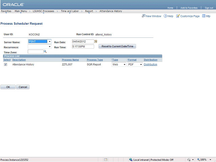This screenshot has width=216, height=162.
Task: Open the Distribution link for Attendance History
Action: coord(151,64)
